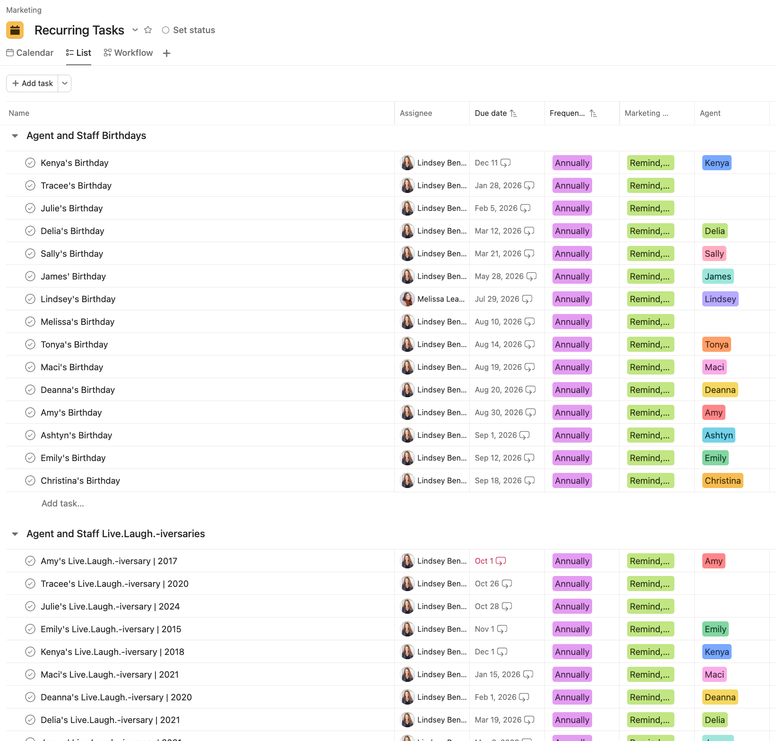Collapse the Agent and Staff Live.Laugh.-iversaries section
776x741 pixels.
tap(15, 533)
